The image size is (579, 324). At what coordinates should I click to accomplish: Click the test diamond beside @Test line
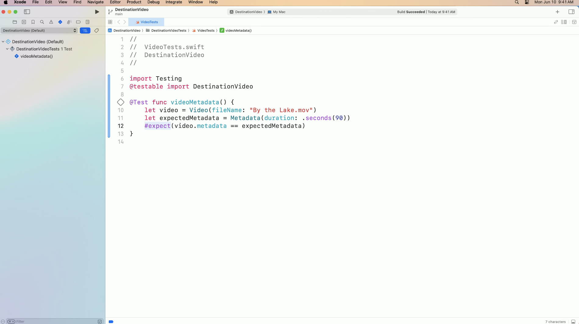tap(121, 102)
